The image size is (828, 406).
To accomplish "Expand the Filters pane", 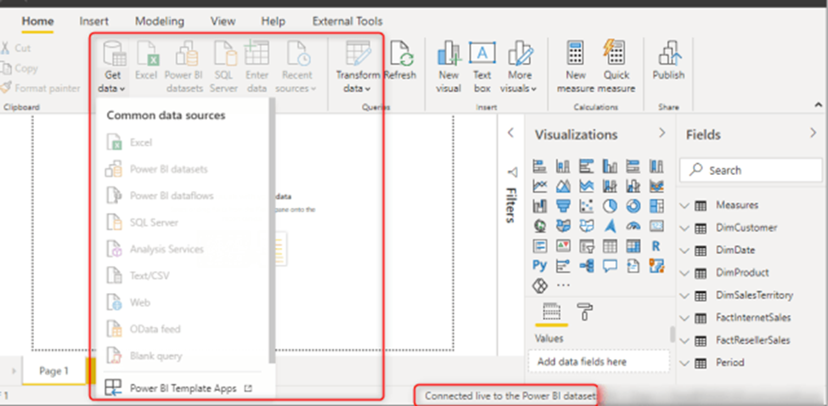I will (510, 133).
